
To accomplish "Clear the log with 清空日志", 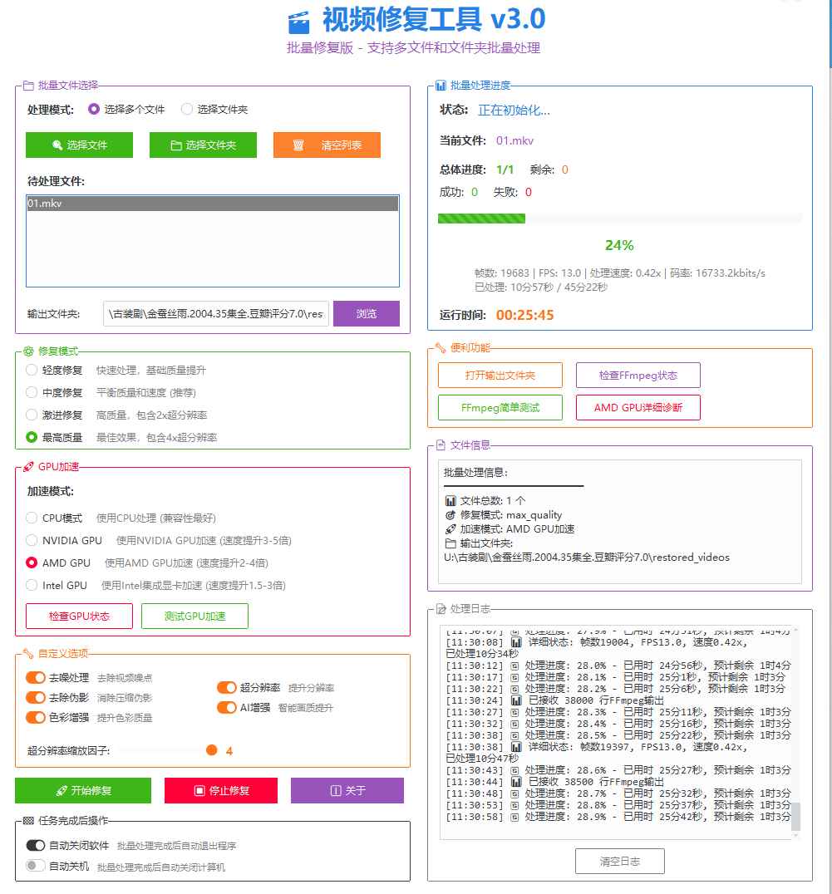I will (619, 861).
